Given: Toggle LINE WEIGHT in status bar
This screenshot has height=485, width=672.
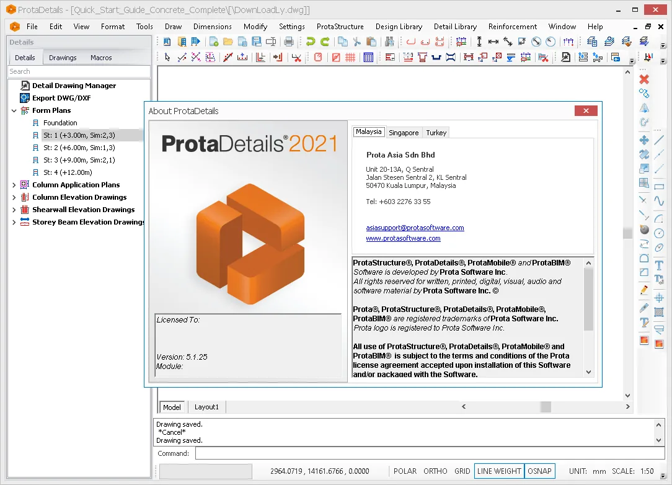Looking at the screenshot, I should tap(499, 471).
